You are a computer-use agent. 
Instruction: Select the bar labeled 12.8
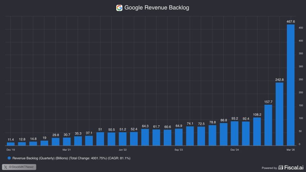click(22, 144)
